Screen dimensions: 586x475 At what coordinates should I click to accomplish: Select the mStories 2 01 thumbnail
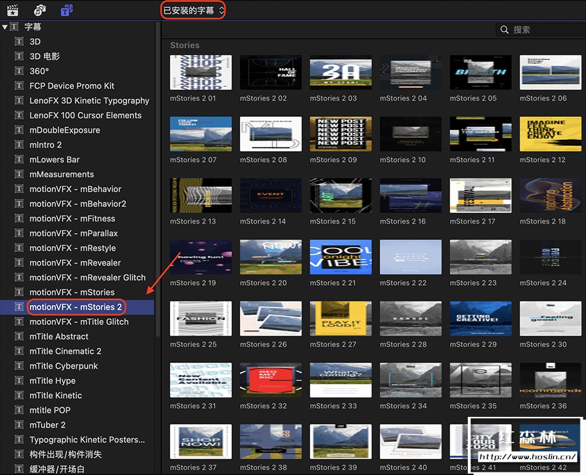pyautogui.click(x=201, y=72)
